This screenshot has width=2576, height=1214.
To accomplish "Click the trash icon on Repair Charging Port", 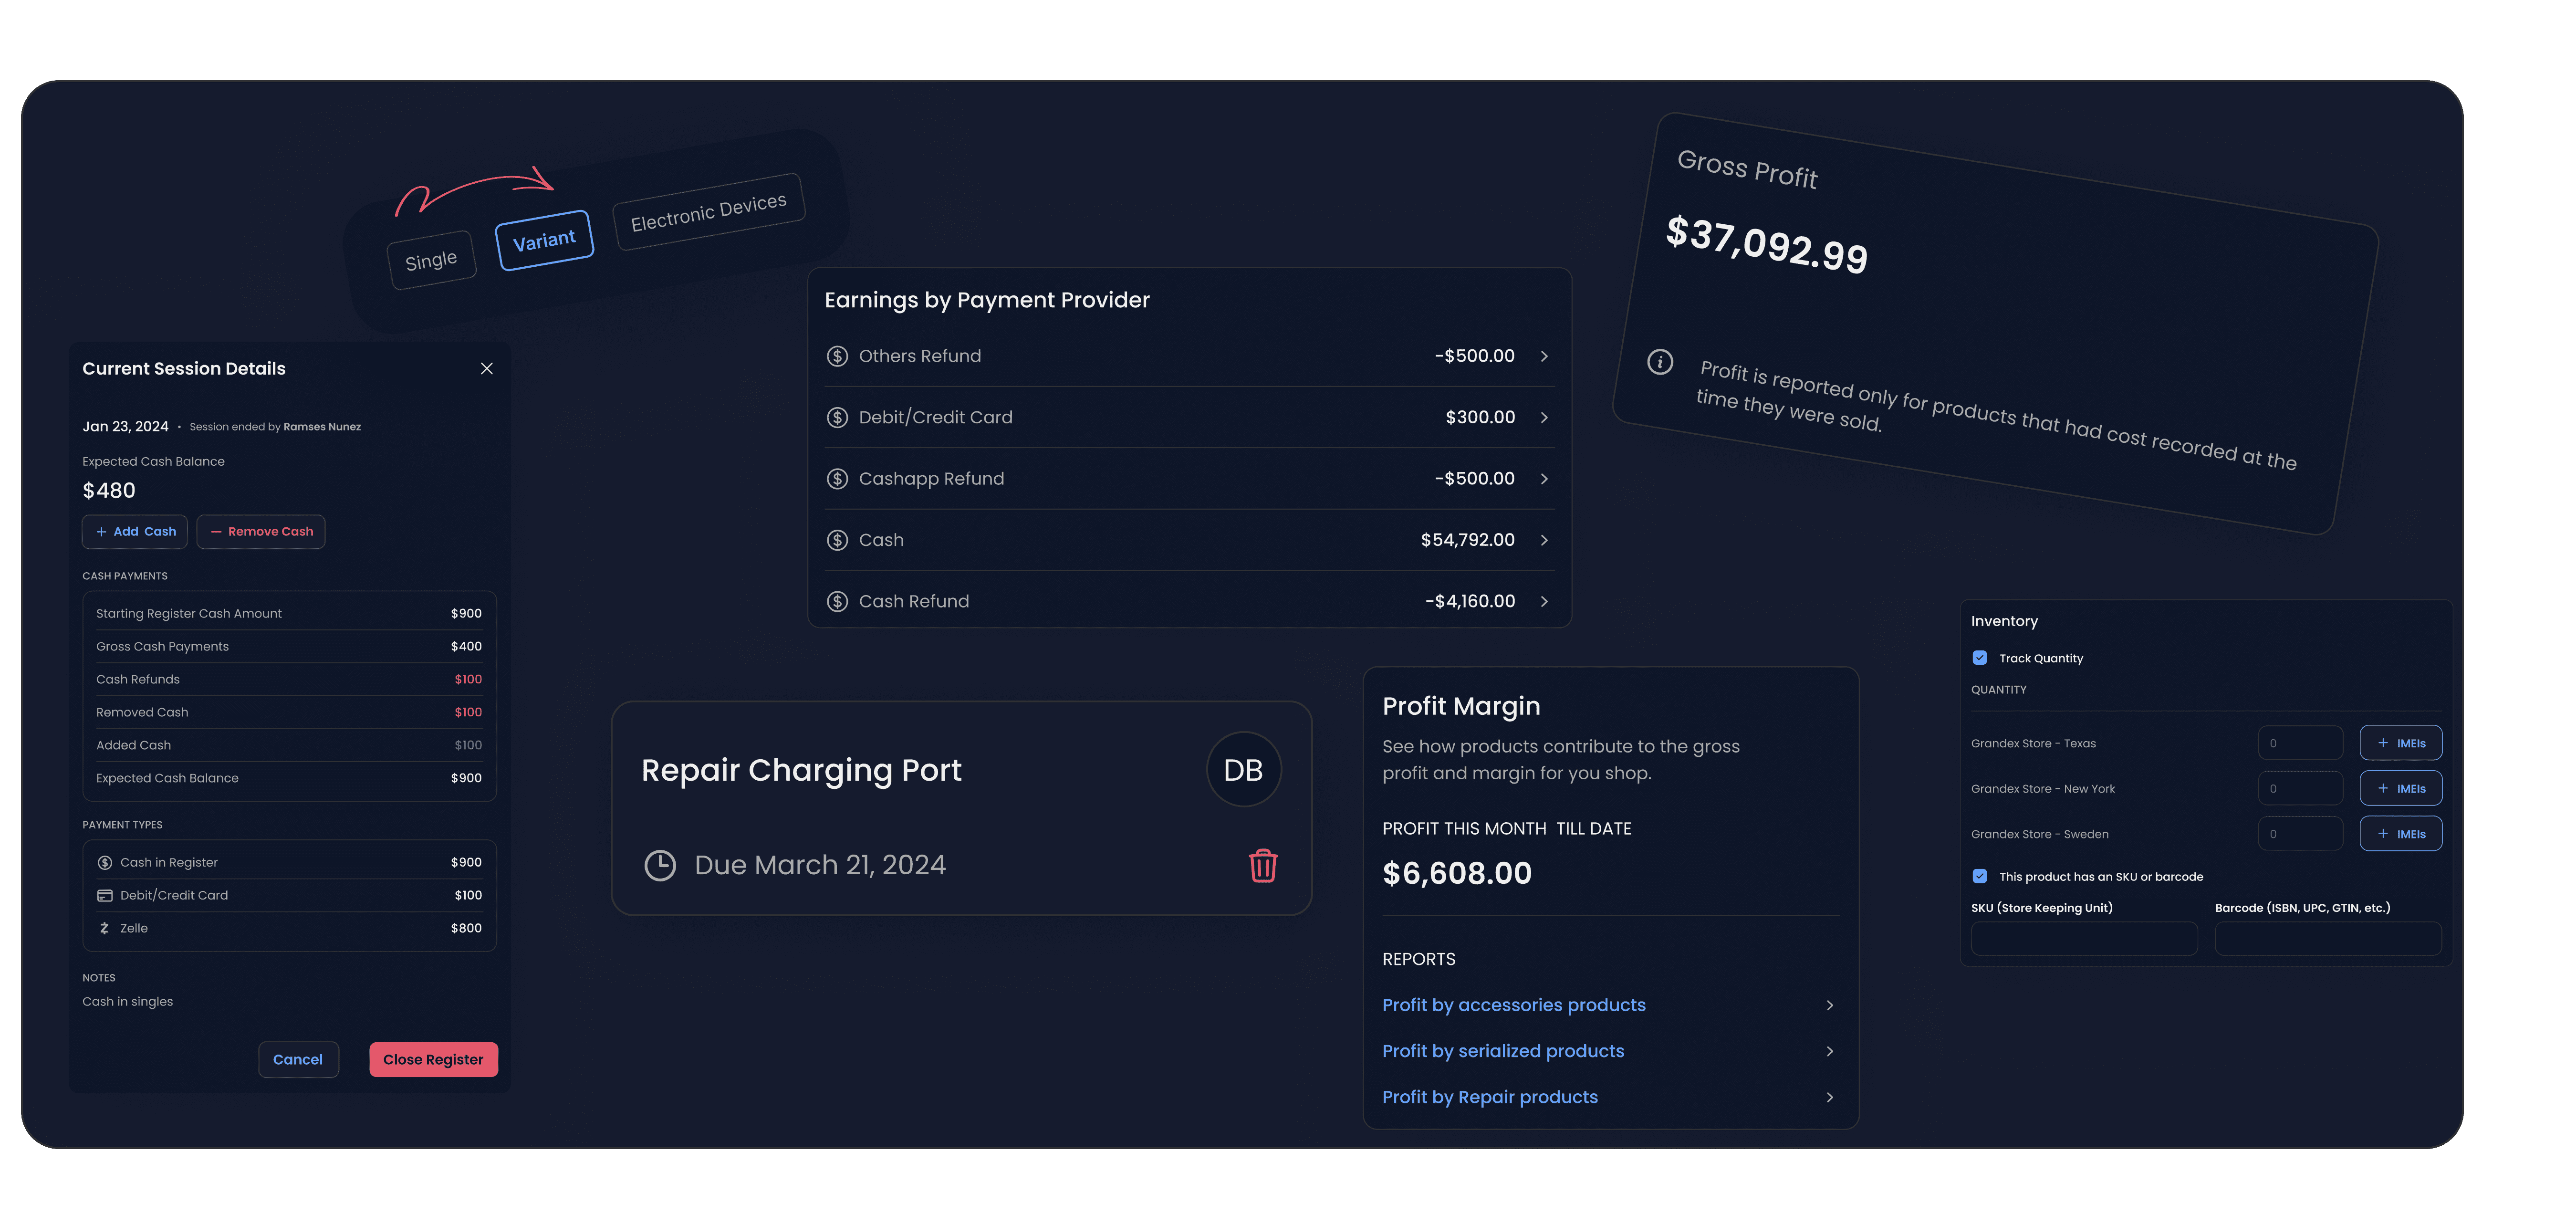I will pyautogui.click(x=1263, y=865).
